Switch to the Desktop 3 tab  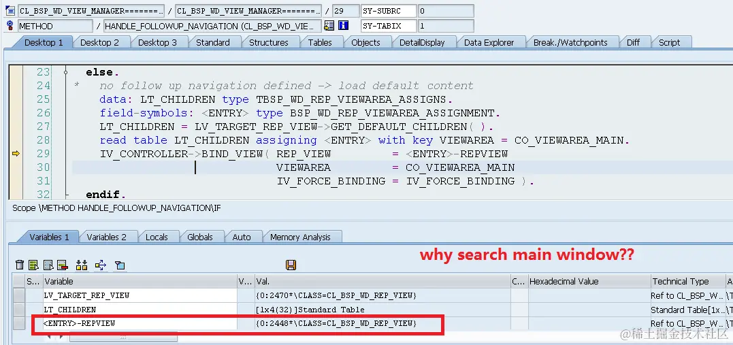(x=157, y=43)
